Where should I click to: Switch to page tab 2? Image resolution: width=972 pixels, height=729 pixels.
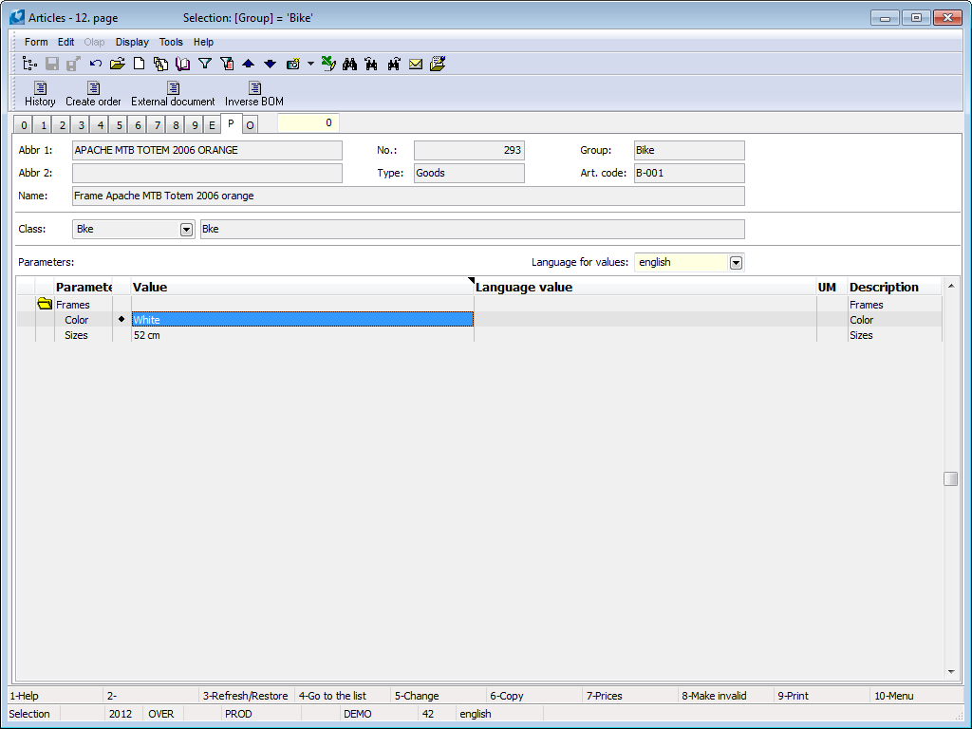point(62,125)
